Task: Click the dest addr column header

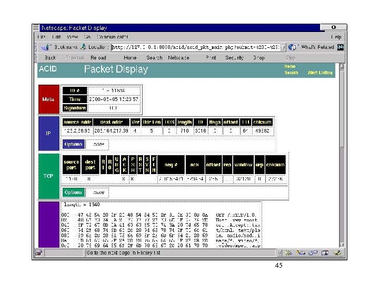Action: pos(111,122)
